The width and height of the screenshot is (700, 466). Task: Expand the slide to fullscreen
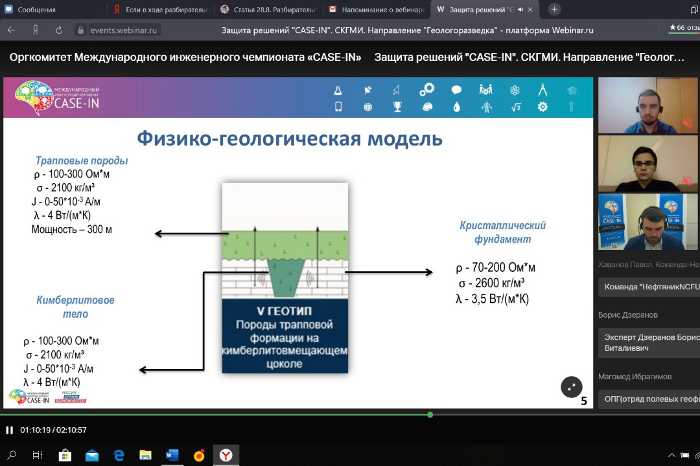point(572,387)
